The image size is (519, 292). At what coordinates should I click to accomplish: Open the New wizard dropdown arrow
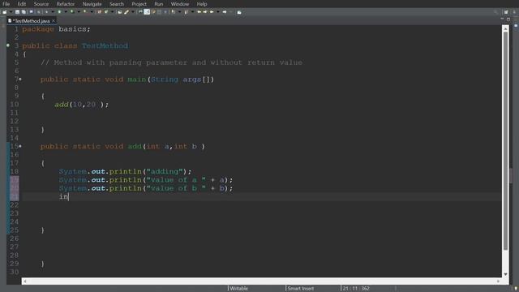(11, 12)
